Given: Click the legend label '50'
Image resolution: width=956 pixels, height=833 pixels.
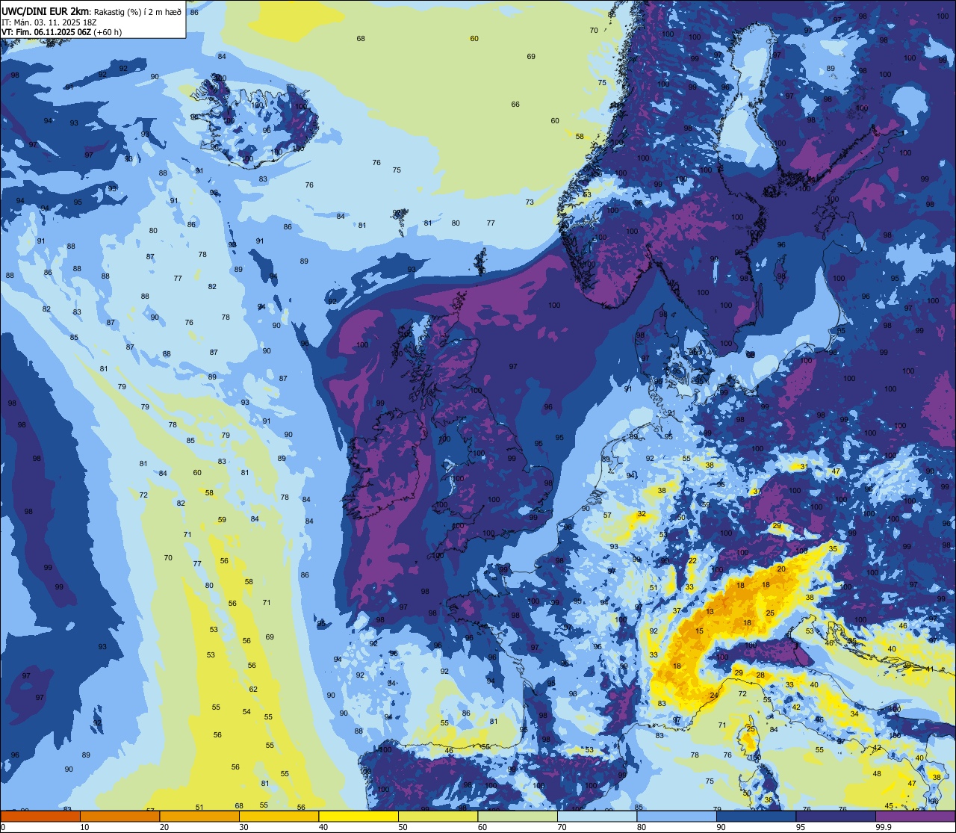Looking at the screenshot, I should [x=403, y=827].
